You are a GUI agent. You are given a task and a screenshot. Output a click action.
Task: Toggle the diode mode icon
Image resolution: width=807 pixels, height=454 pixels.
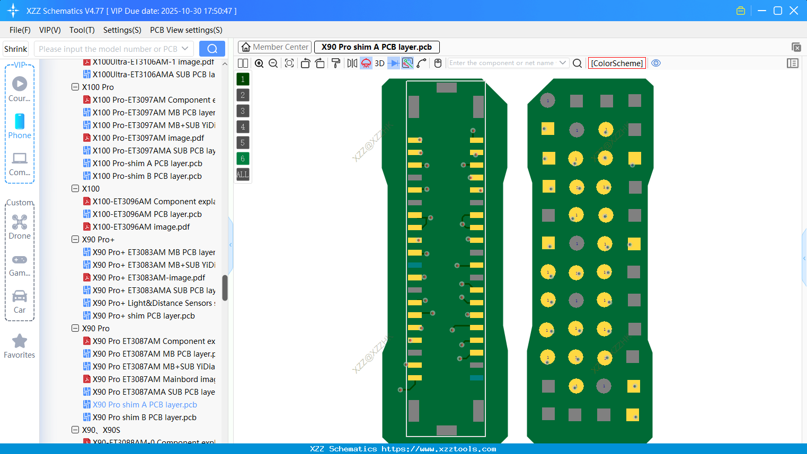tap(394, 63)
